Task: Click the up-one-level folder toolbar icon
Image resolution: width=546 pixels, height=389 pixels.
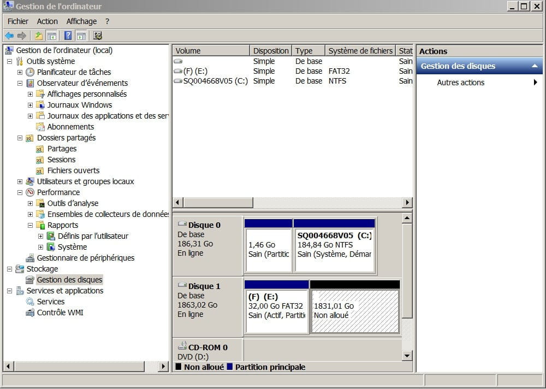Action: coord(39,36)
